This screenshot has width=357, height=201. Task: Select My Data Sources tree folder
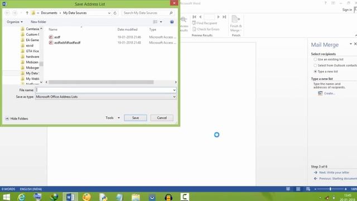coord(30,73)
